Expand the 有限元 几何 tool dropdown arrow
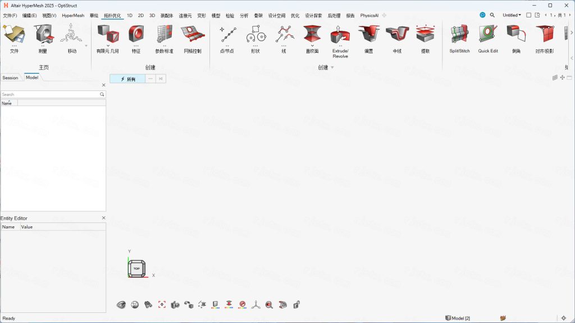575x323 pixels. pos(107,45)
